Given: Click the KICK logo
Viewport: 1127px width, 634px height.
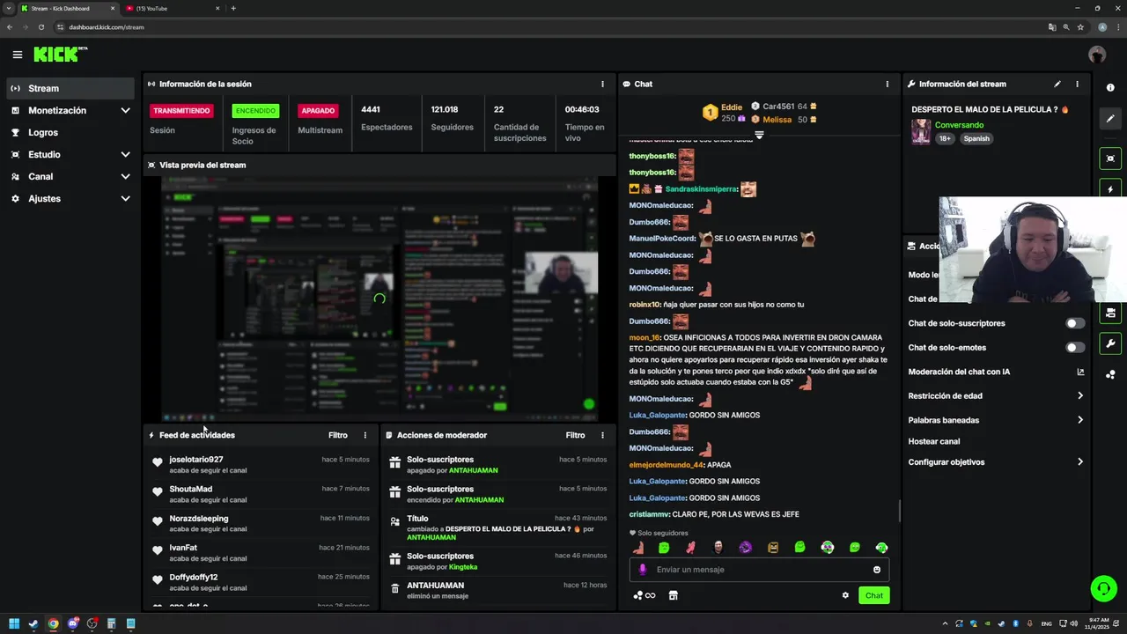Looking at the screenshot, I should (60, 55).
